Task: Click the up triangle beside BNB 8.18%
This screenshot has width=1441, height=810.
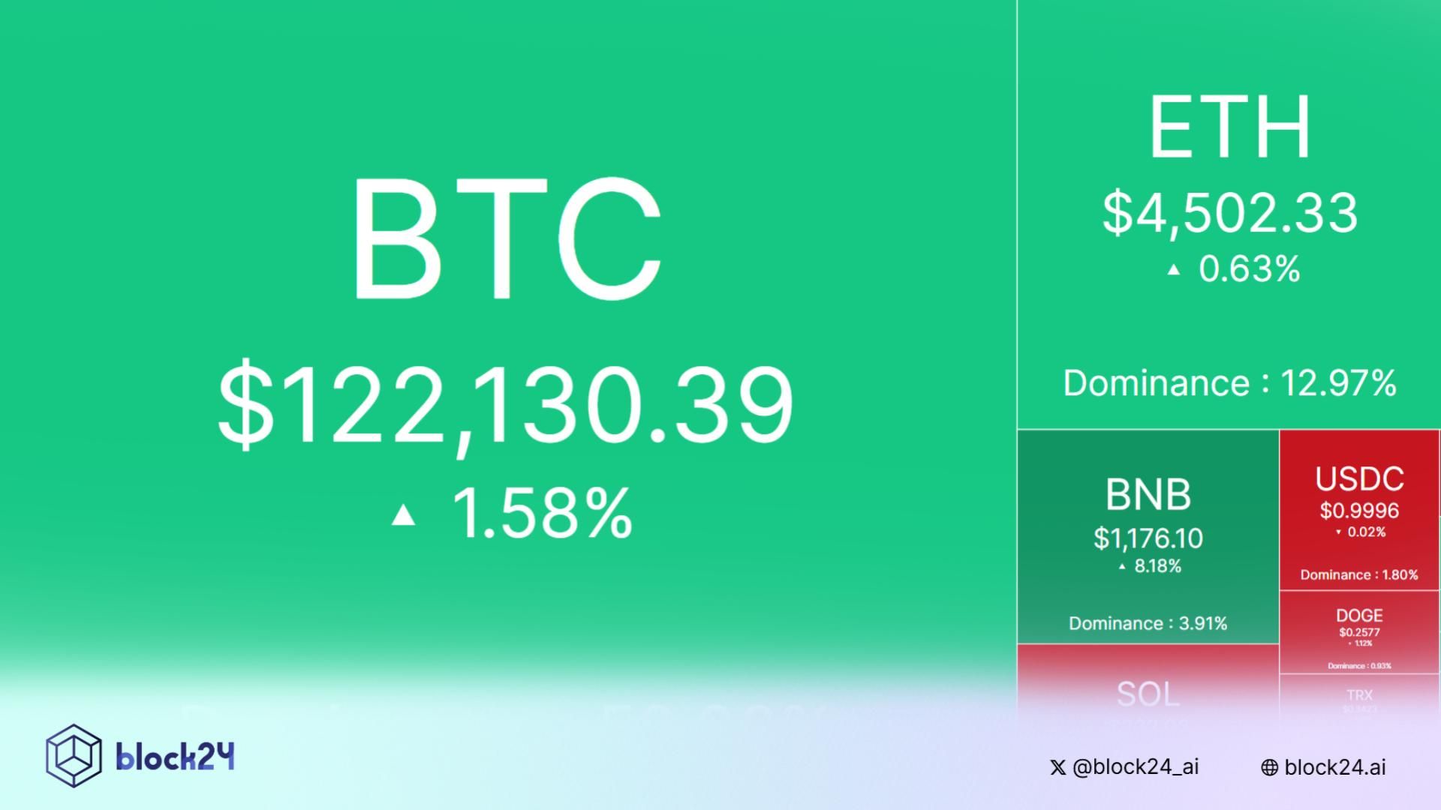Action: click(1122, 567)
